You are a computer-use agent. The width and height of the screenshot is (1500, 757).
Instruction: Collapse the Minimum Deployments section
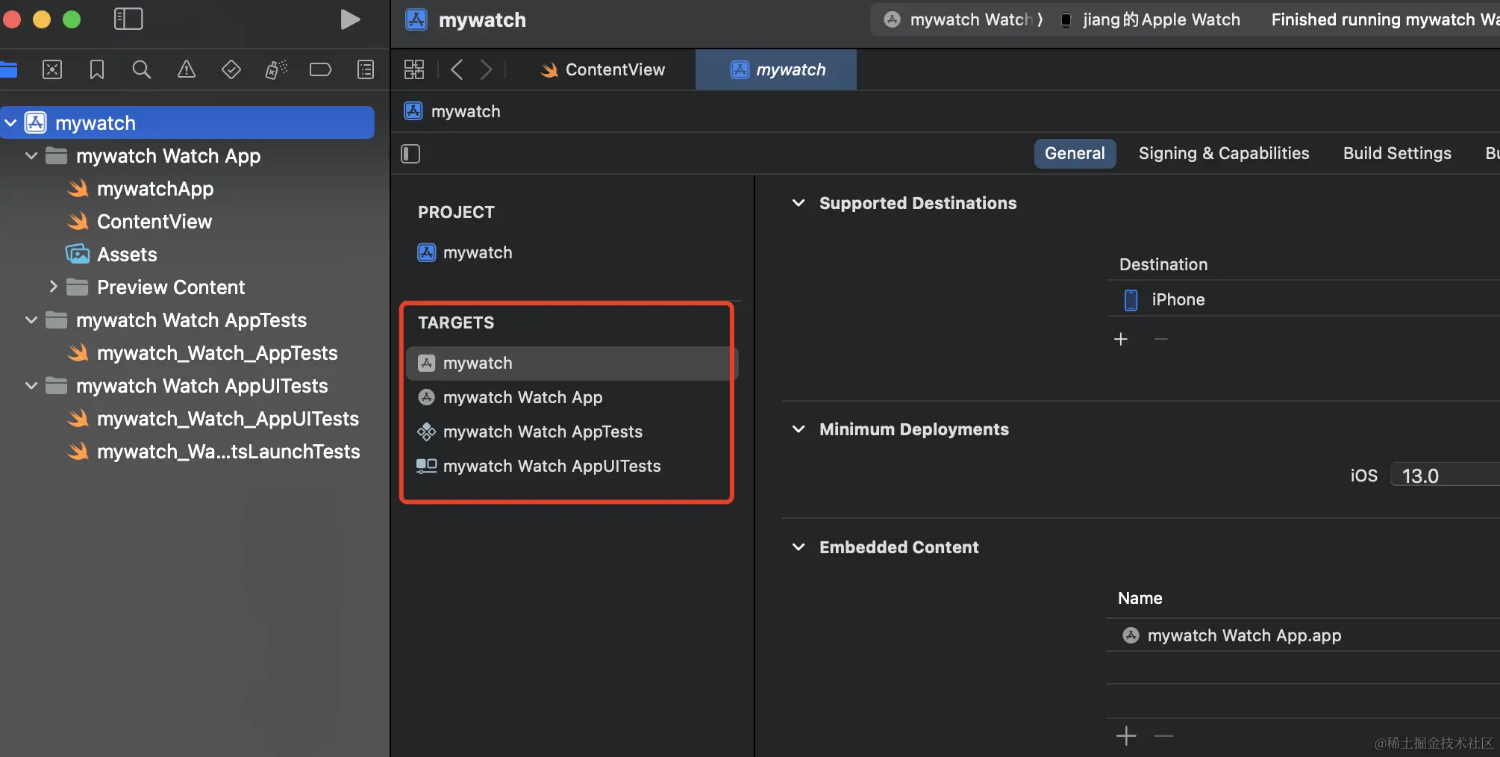tap(799, 429)
